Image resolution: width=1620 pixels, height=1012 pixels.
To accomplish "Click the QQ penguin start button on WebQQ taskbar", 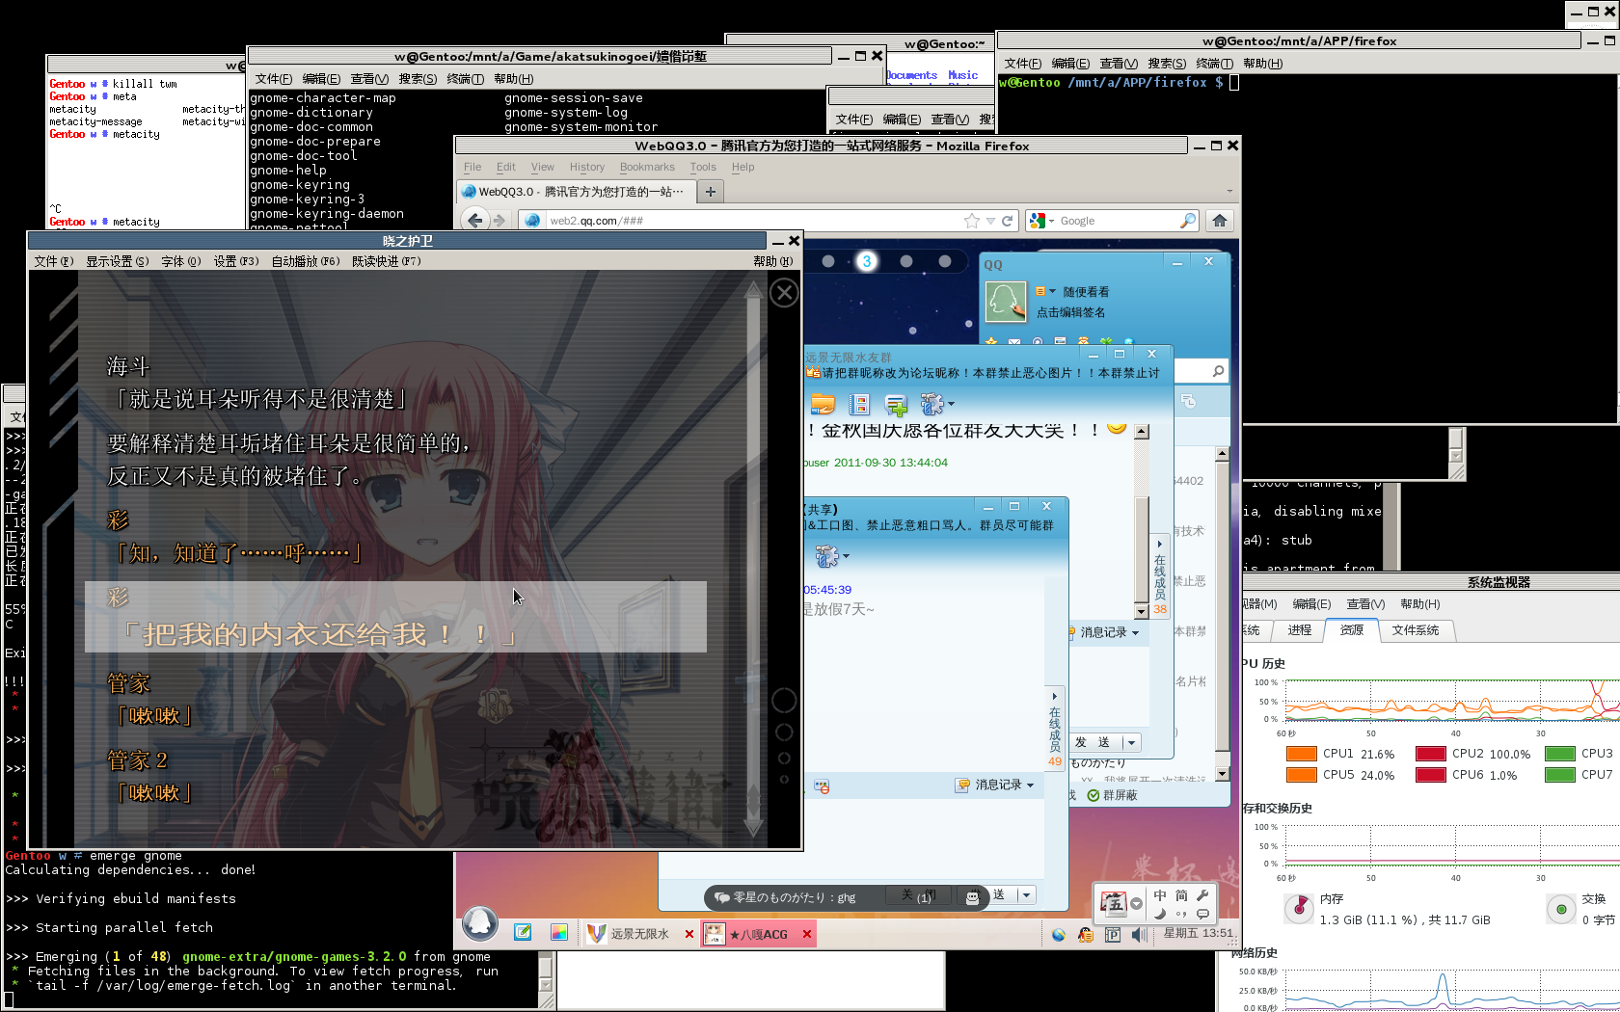I will coord(479,923).
